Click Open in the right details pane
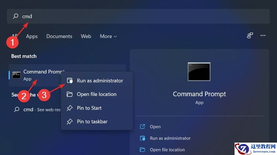 (x=155, y=127)
